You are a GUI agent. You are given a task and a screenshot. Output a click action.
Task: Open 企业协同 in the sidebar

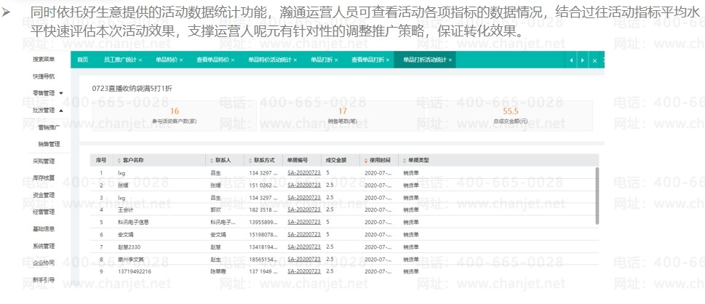click(x=44, y=263)
